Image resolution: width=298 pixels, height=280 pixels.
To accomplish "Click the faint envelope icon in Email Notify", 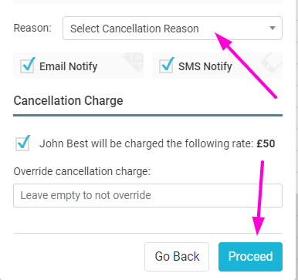I will coord(134,62).
